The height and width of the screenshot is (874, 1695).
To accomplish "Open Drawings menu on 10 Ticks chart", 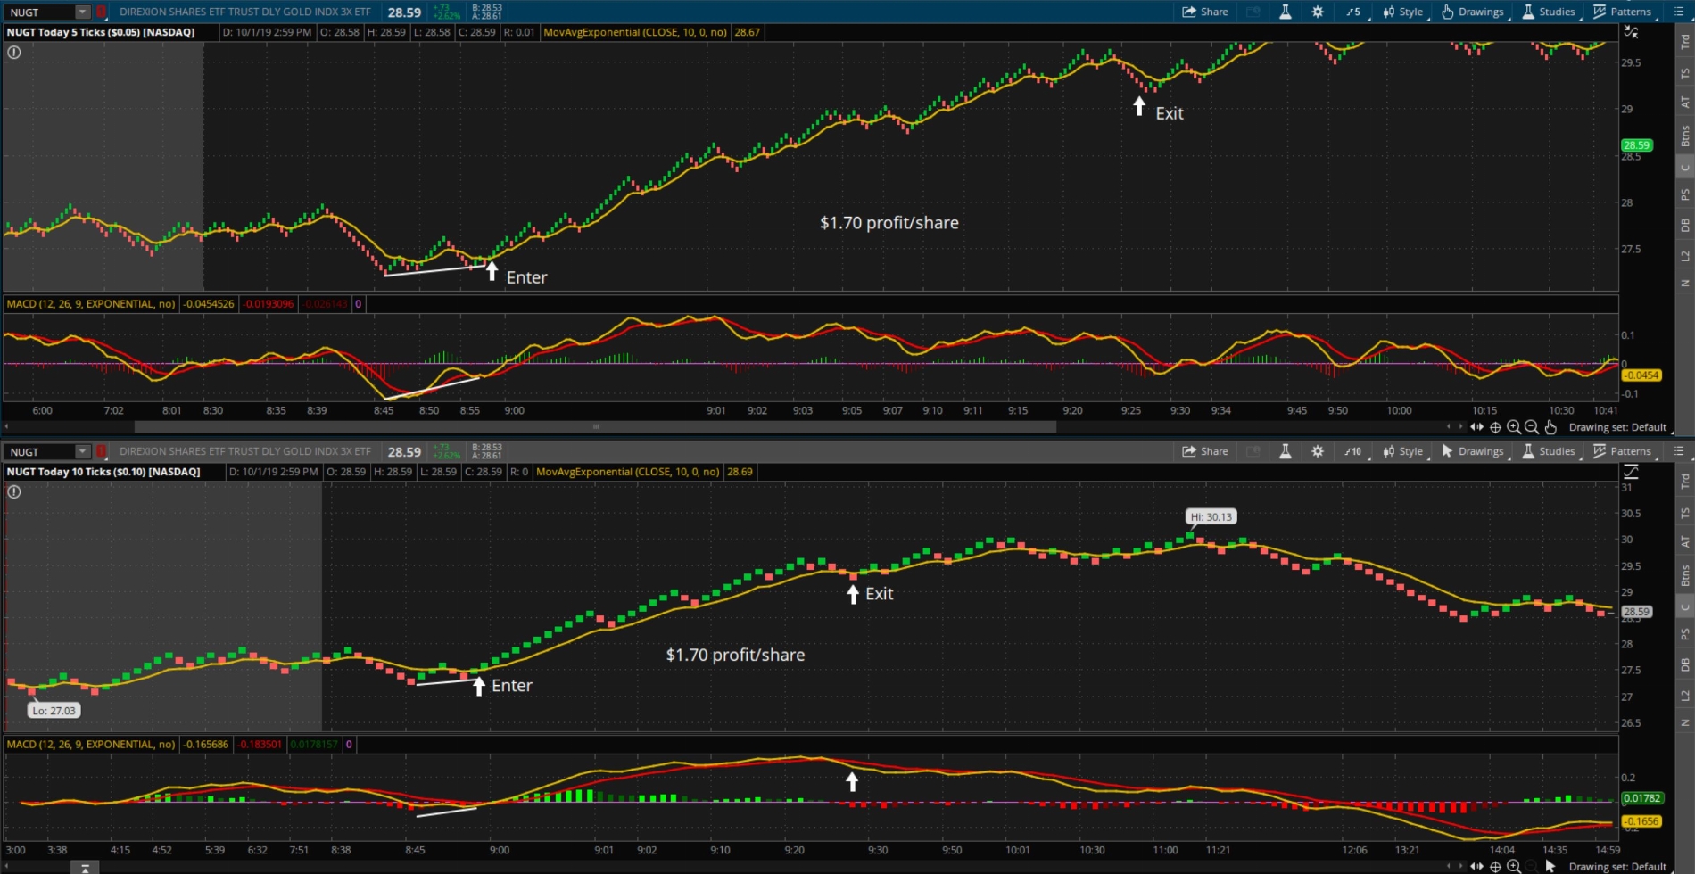I will pos(1474,451).
